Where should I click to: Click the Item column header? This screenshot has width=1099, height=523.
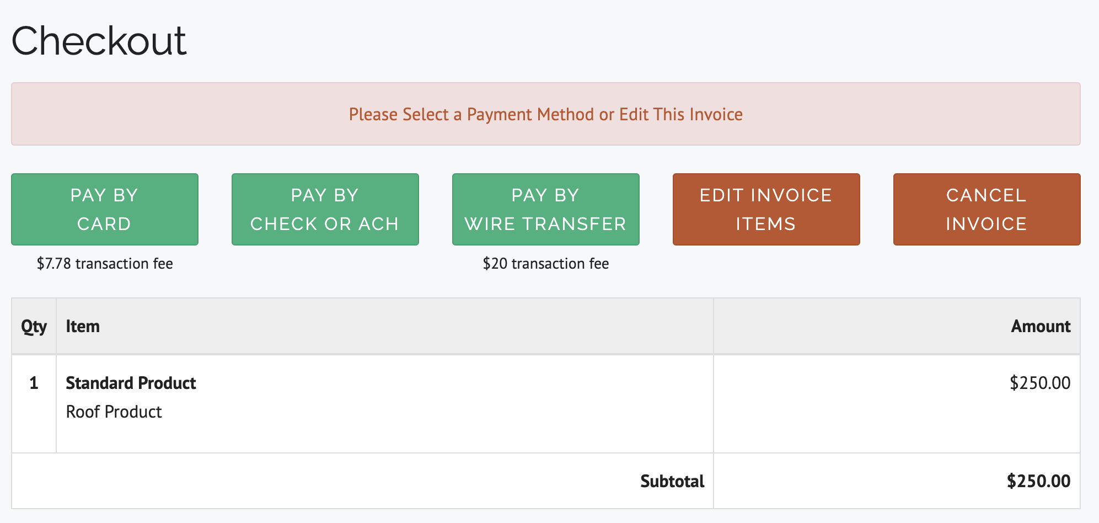coord(83,326)
